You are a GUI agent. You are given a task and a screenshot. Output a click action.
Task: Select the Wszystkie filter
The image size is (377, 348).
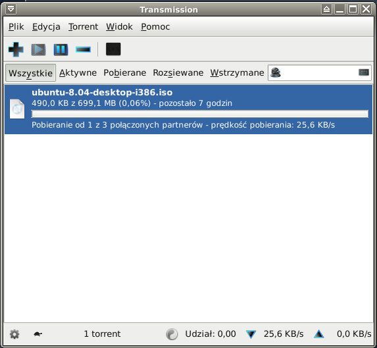tap(30, 73)
